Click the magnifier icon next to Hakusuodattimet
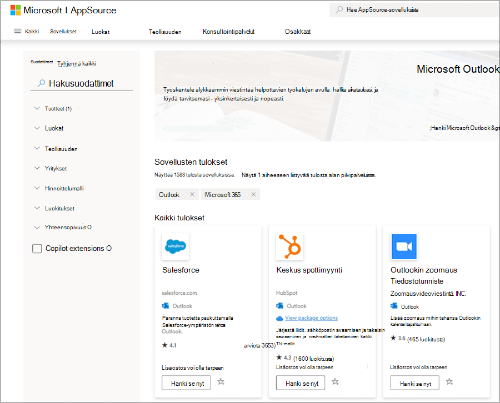 pyautogui.click(x=42, y=83)
